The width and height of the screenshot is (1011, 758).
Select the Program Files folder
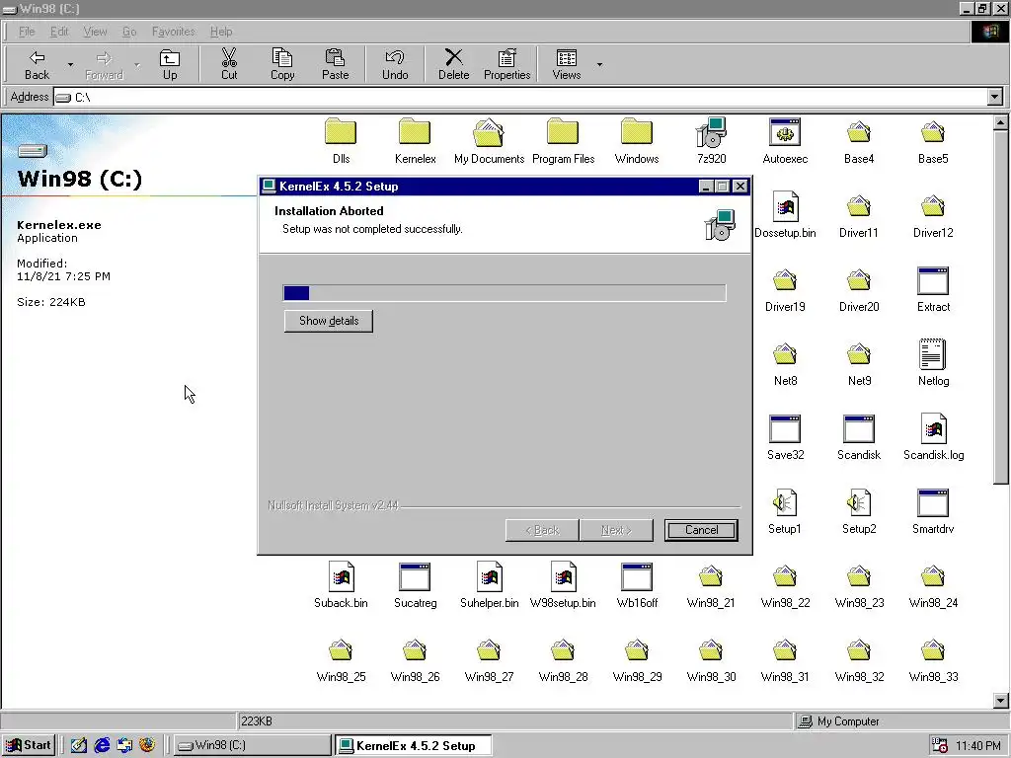tap(563, 141)
